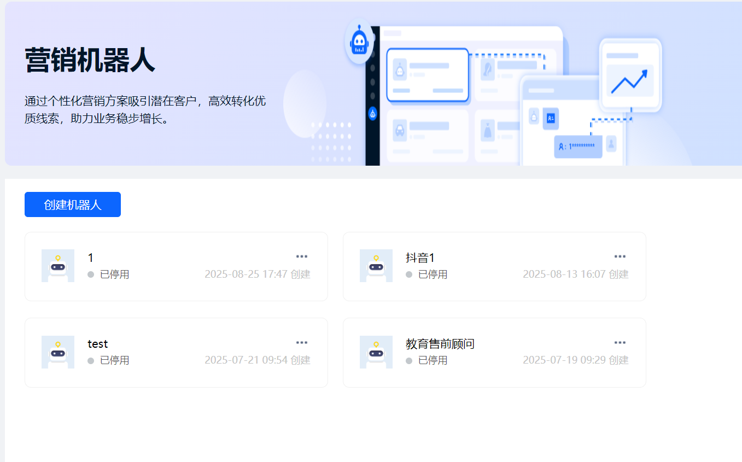Click the 2025-08-25 17:47 创建 timestamp

pyautogui.click(x=258, y=274)
